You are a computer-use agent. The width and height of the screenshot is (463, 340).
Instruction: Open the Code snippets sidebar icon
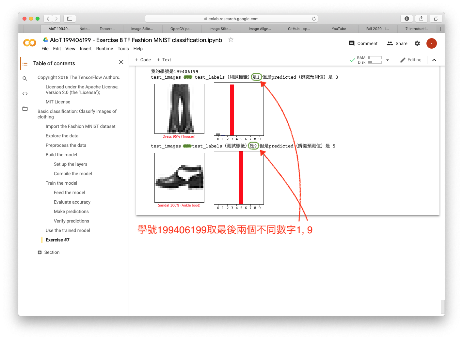25,94
